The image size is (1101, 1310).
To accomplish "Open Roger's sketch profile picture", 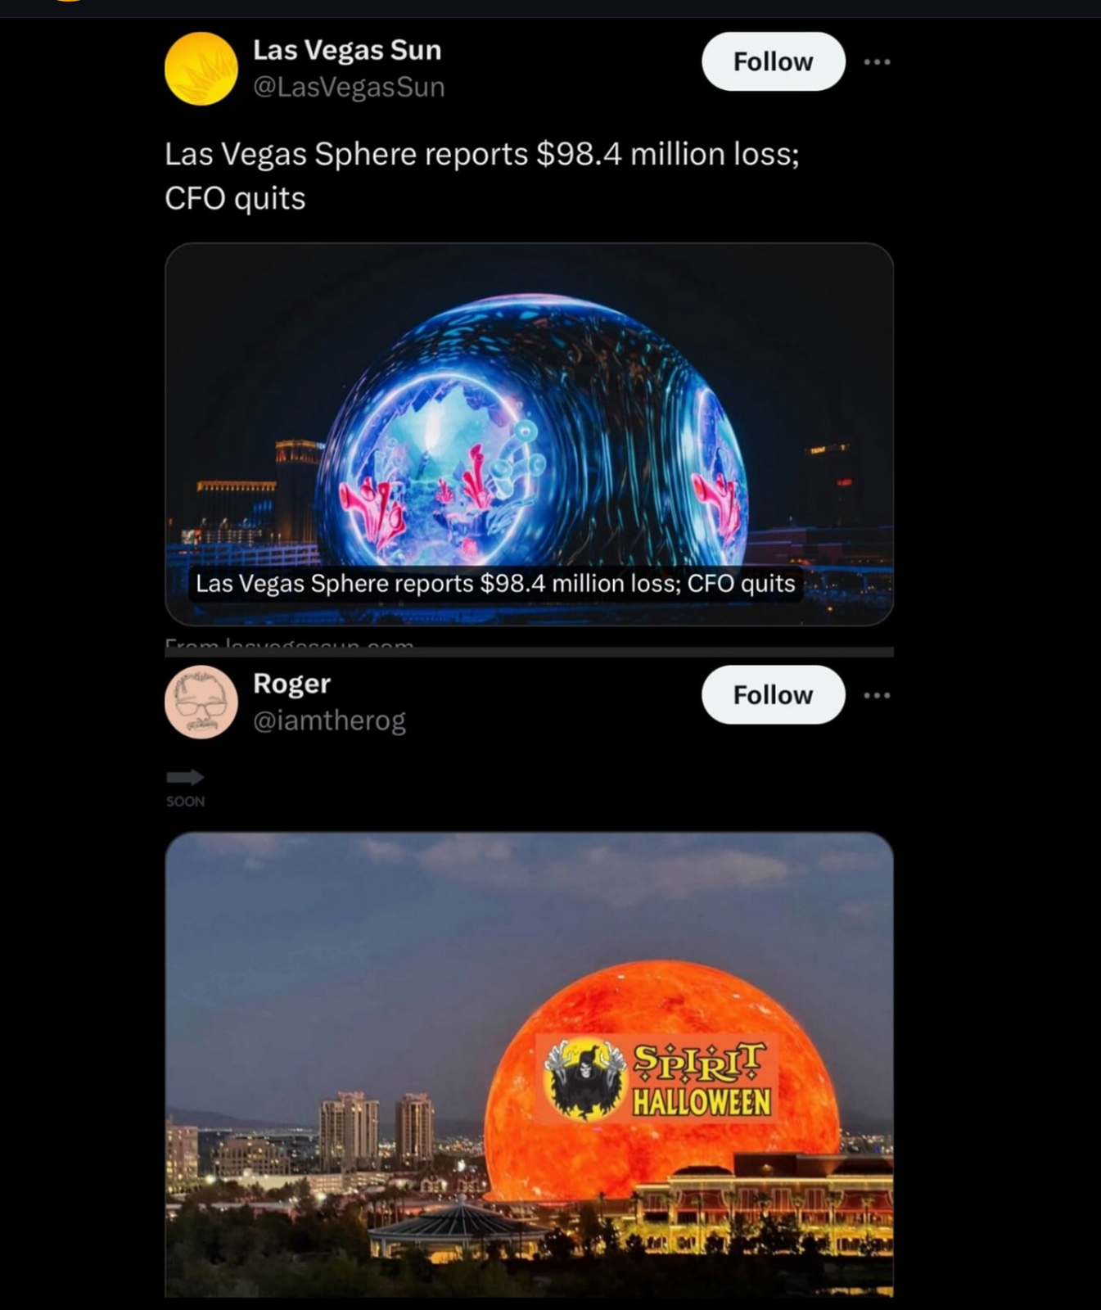I will click(201, 702).
